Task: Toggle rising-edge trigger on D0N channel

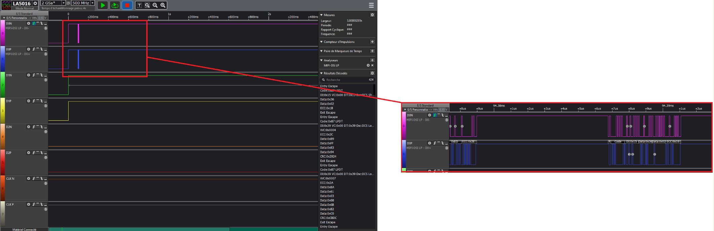Action: (x=34, y=23)
